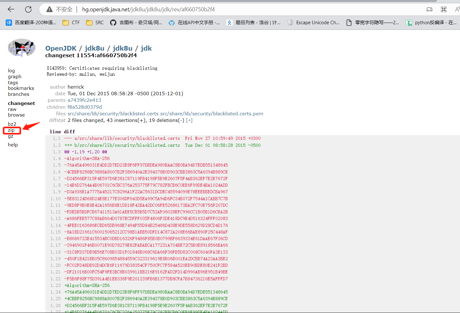The width and height of the screenshot is (460, 313).
Task: Open first jdk8u breadcrumb link
Action: (x=95, y=48)
